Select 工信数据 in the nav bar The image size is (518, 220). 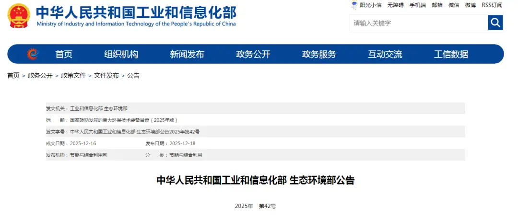click(x=451, y=54)
